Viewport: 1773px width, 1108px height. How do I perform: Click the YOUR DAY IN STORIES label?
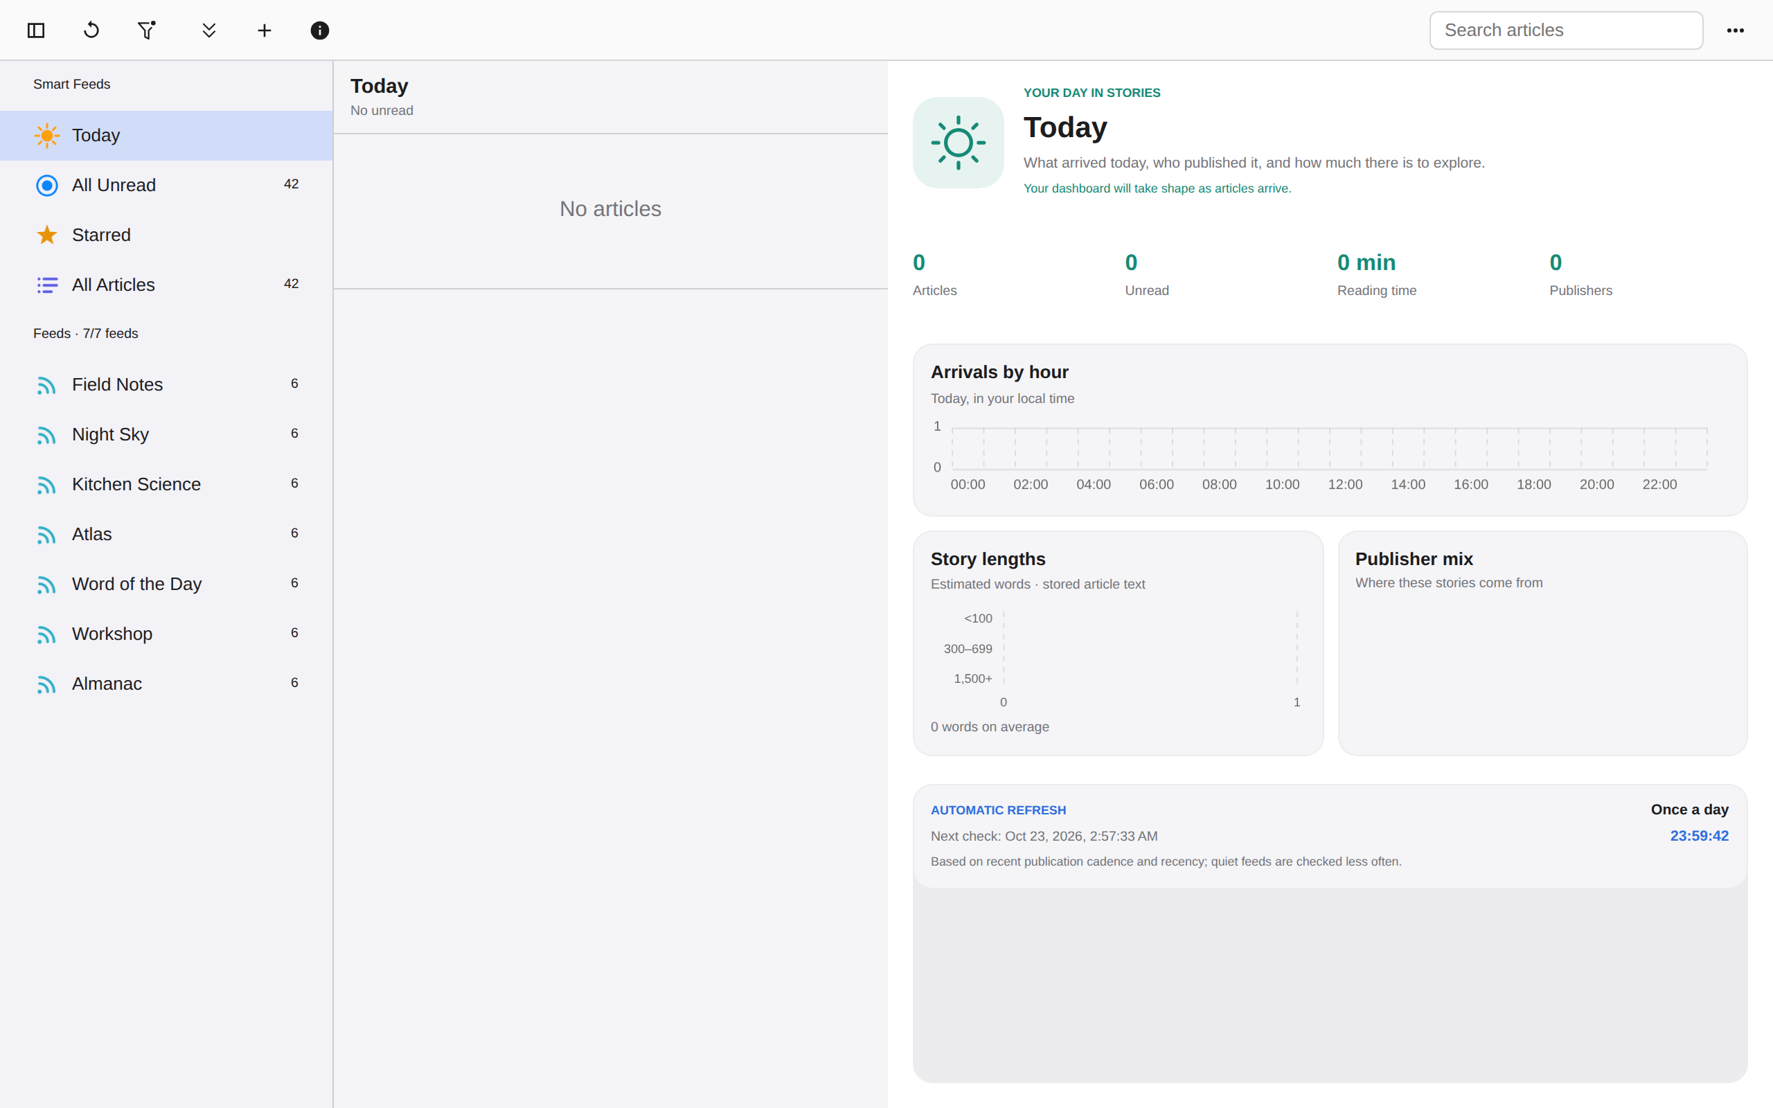(1092, 93)
